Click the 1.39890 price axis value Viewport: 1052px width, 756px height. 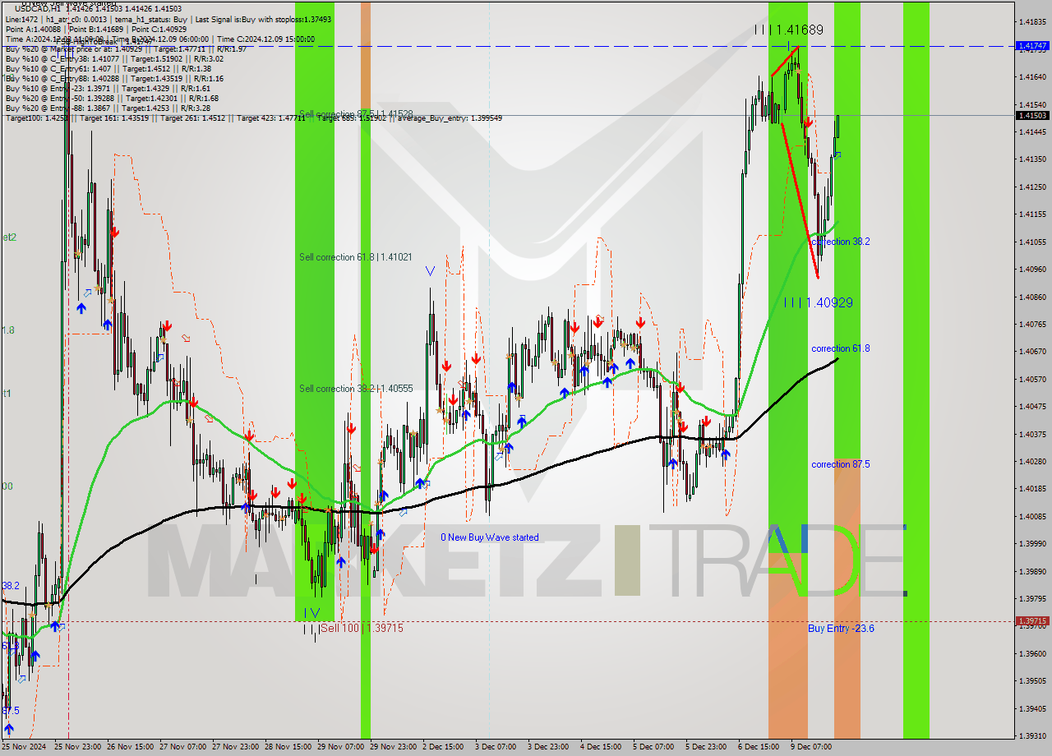click(x=1031, y=571)
